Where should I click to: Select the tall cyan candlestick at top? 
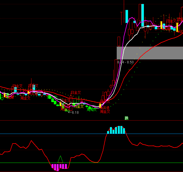point(142,11)
